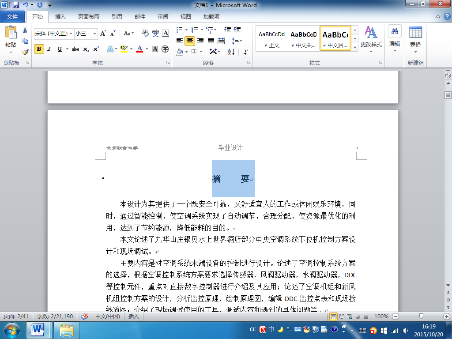Show paragraph marks icon
Screen dimensions: 452x339
[246, 52]
